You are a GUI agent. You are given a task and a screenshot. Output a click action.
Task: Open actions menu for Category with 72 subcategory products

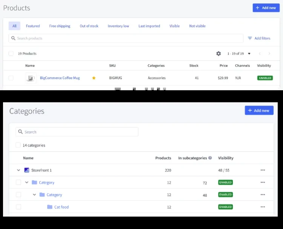tap(263, 182)
